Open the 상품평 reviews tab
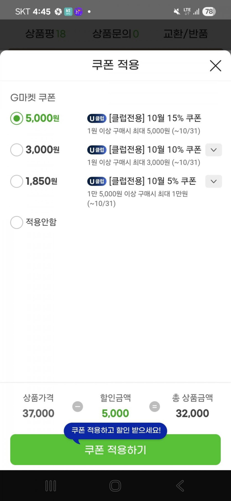Screen dimensions: 231x501 [45, 34]
